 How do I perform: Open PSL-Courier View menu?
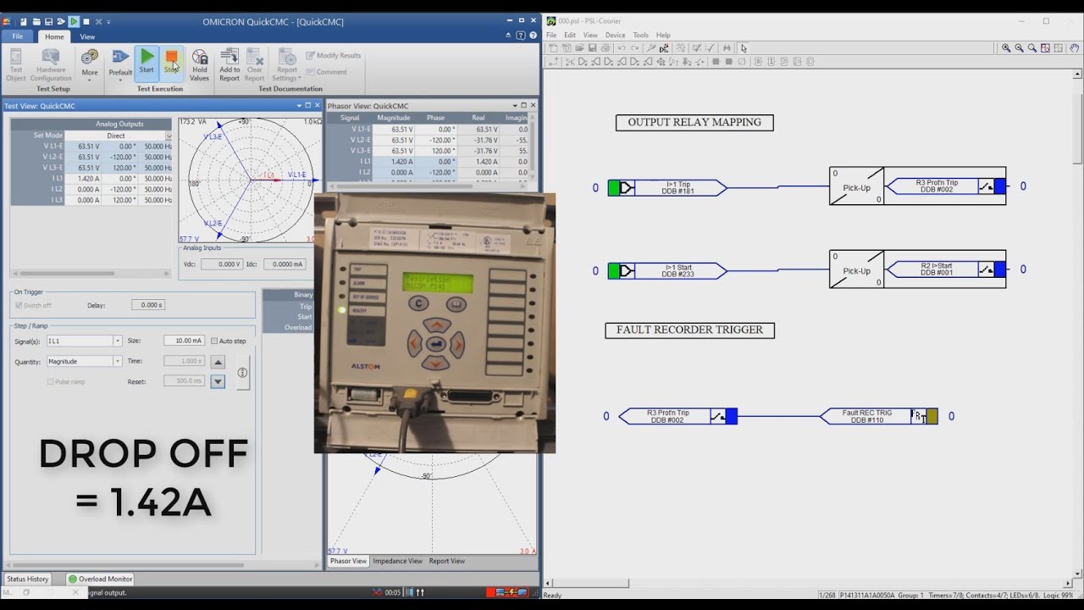click(x=590, y=36)
